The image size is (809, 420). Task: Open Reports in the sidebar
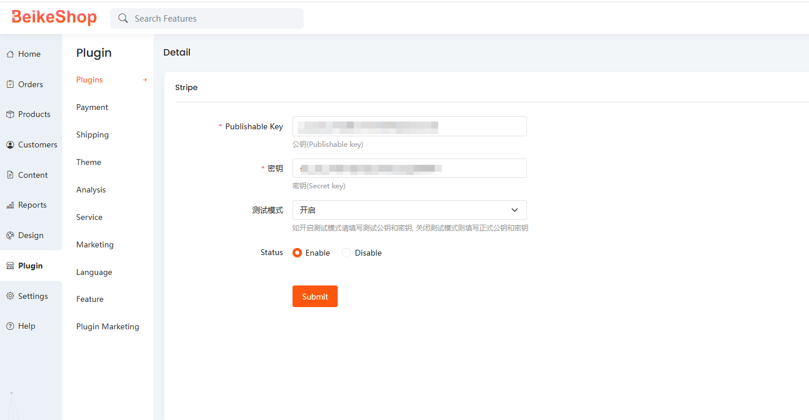[32, 205]
